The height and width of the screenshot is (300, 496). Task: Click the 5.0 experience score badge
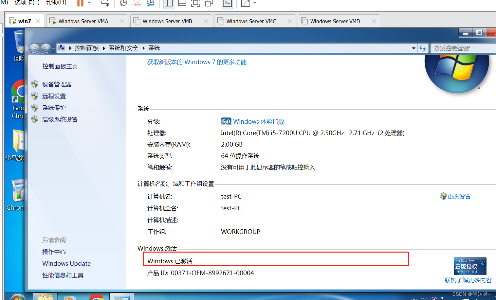226,121
